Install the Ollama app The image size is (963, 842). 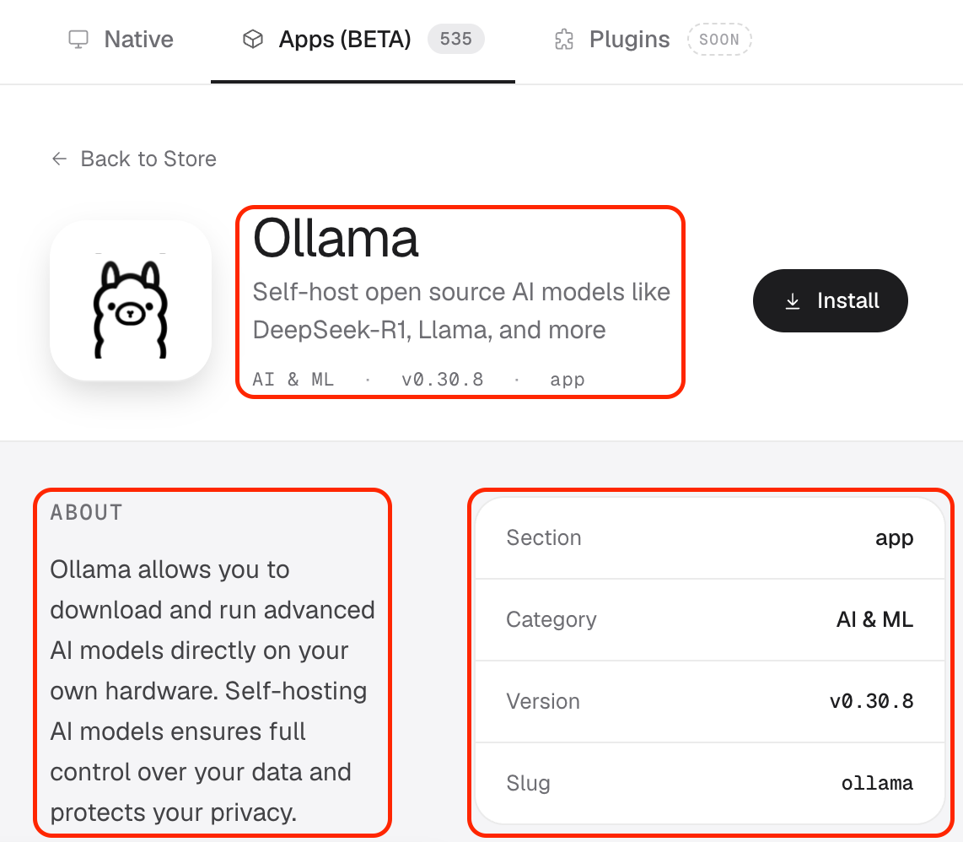point(831,300)
